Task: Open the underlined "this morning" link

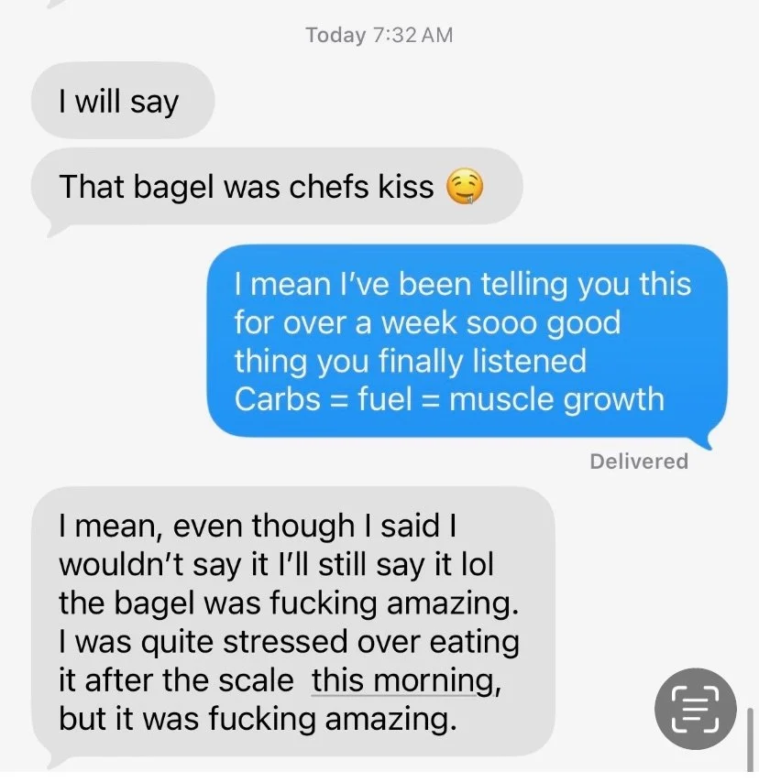Action: pos(406,680)
